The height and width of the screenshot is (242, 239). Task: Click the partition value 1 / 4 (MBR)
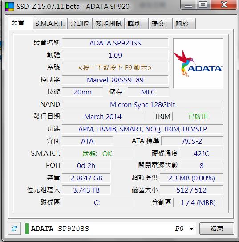pos(198,202)
